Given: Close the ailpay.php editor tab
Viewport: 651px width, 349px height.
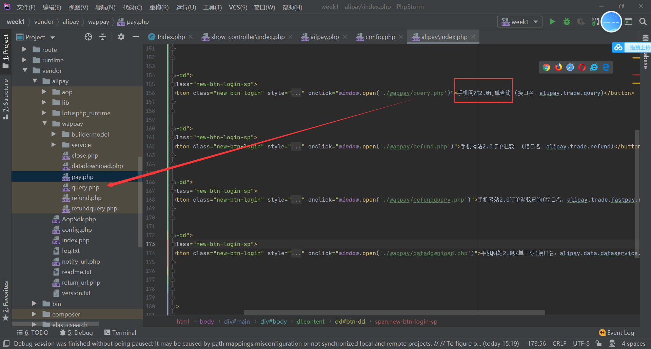Looking at the screenshot, I should point(345,37).
